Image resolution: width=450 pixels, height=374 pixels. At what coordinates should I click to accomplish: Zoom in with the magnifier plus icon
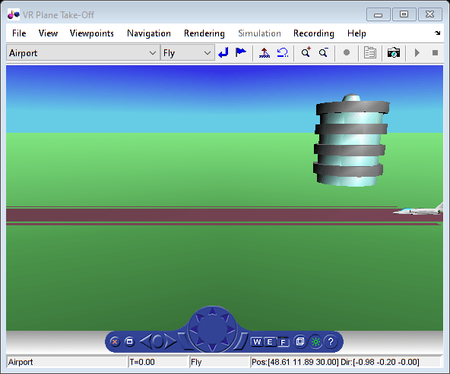point(306,52)
